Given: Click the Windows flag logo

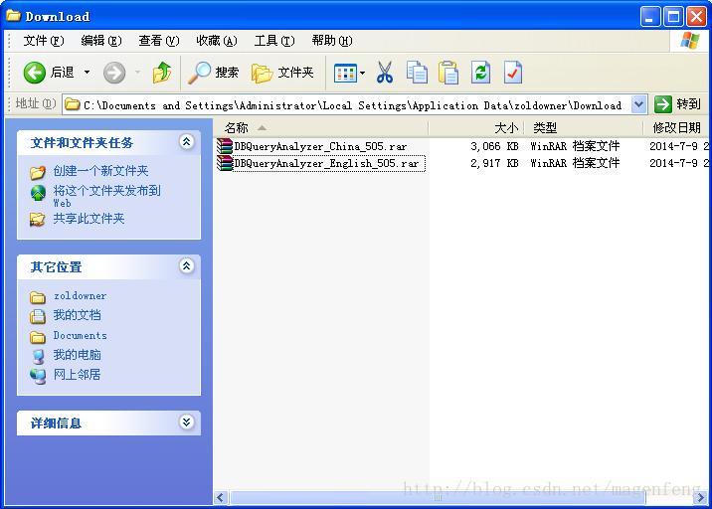Looking at the screenshot, I should (x=690, y=41).
